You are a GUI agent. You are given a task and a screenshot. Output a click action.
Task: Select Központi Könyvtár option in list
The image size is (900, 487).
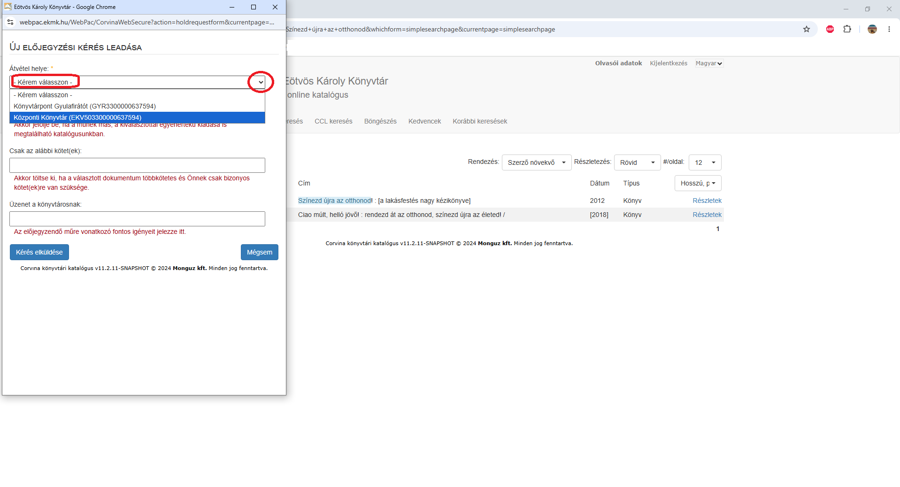click(137, 117)
